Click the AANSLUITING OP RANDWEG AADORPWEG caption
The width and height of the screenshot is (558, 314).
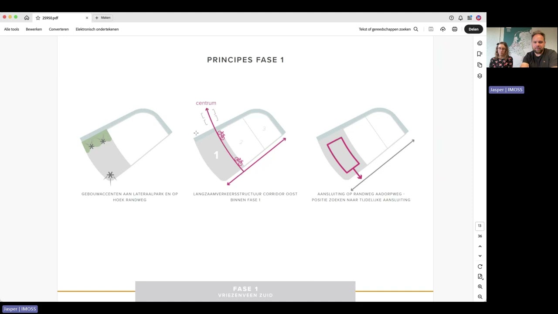[x=361, y=197]
